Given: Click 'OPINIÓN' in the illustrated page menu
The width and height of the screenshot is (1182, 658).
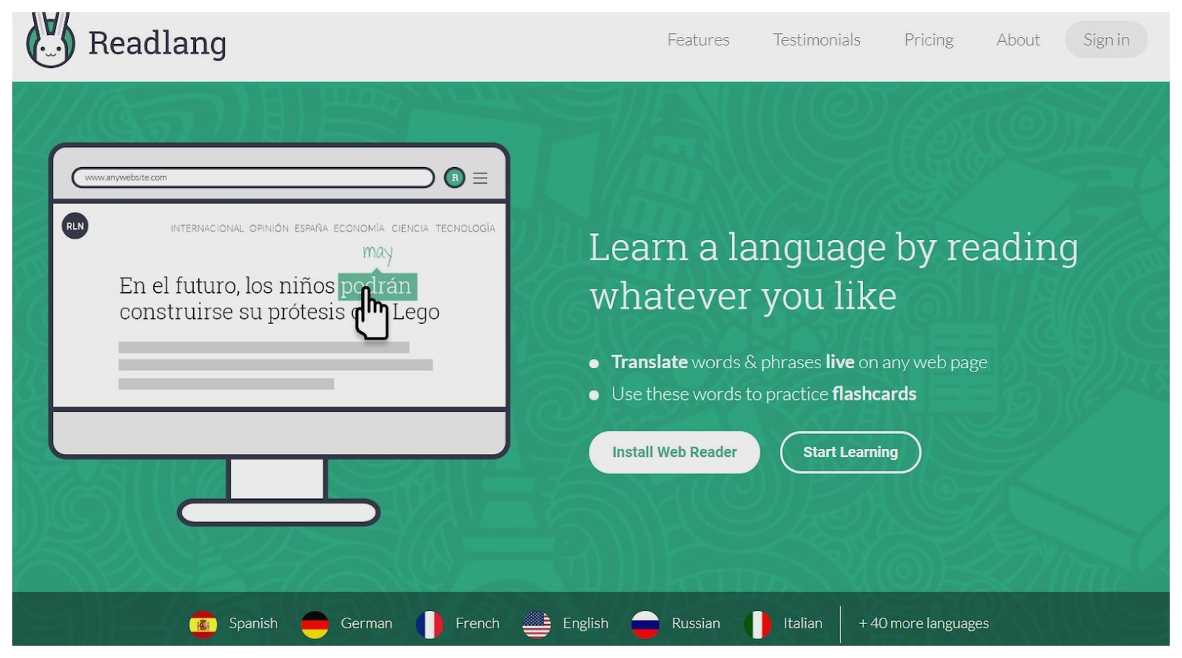Looking at the screenshot, I should (269, 228).
